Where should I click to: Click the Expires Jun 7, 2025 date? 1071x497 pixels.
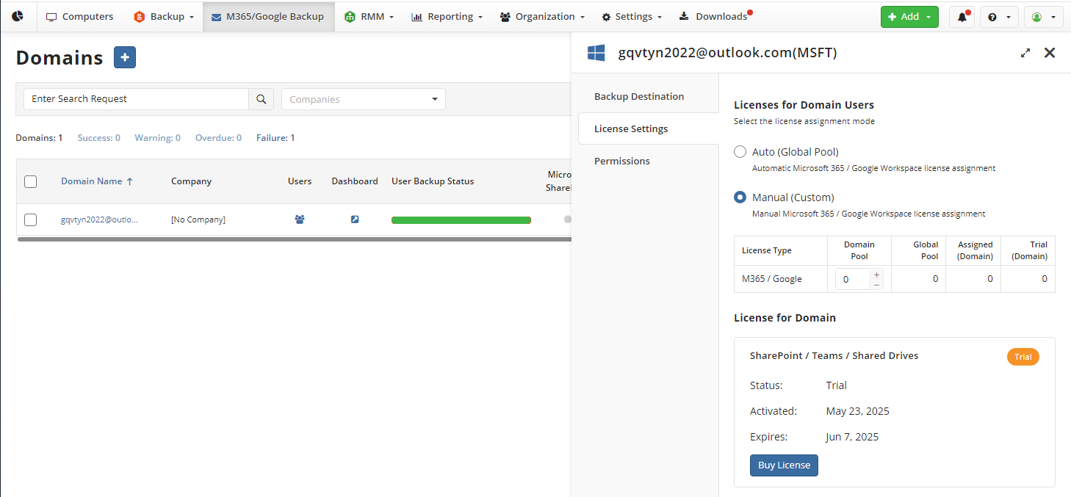pos(852,437)
